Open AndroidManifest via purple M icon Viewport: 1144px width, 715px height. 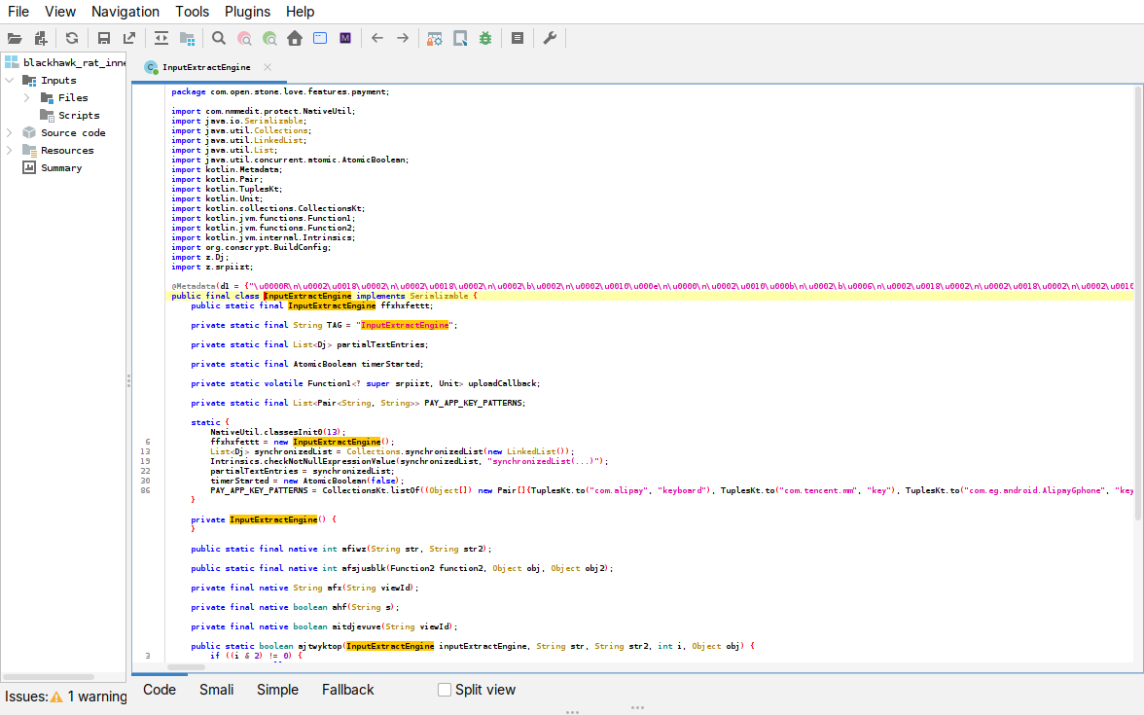(346, 39)
